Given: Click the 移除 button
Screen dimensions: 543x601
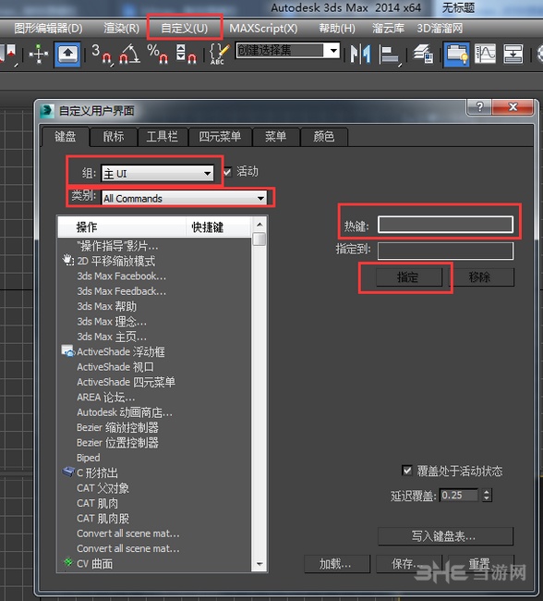Looking at the screenshot, I should (480, 276).
